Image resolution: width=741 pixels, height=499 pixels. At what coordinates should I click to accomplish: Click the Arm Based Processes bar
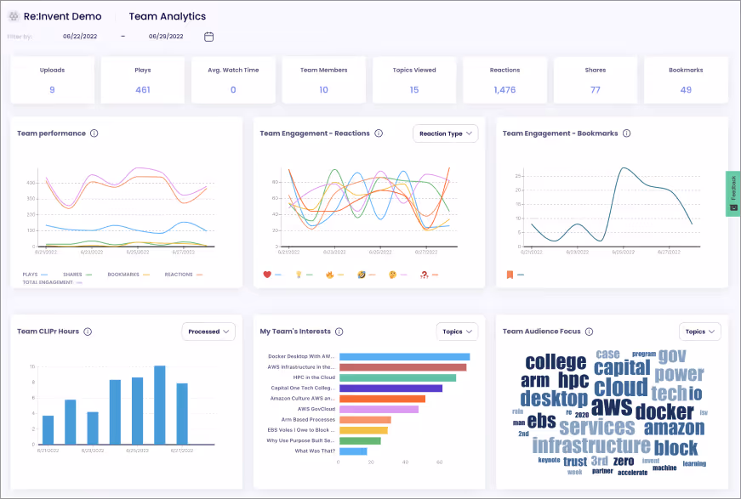[365, 420]
